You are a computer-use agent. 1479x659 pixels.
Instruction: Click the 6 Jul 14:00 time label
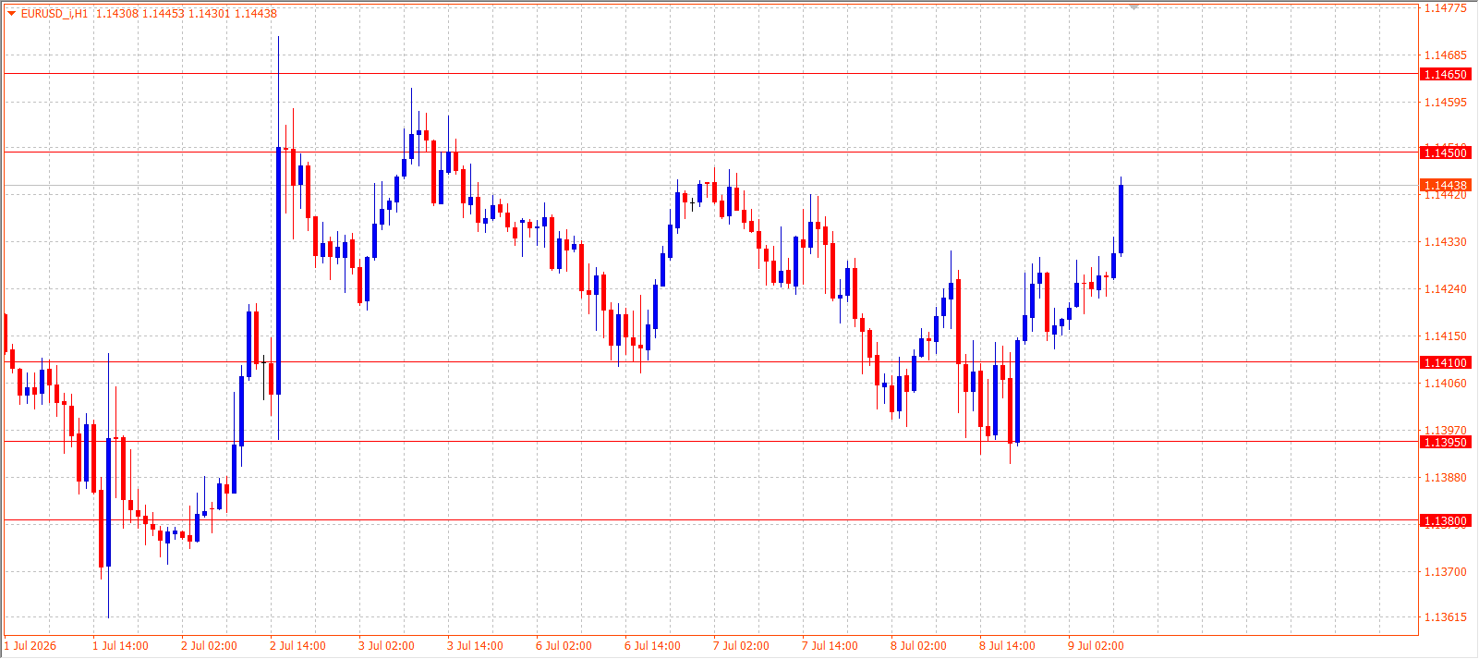pos(652,646)
